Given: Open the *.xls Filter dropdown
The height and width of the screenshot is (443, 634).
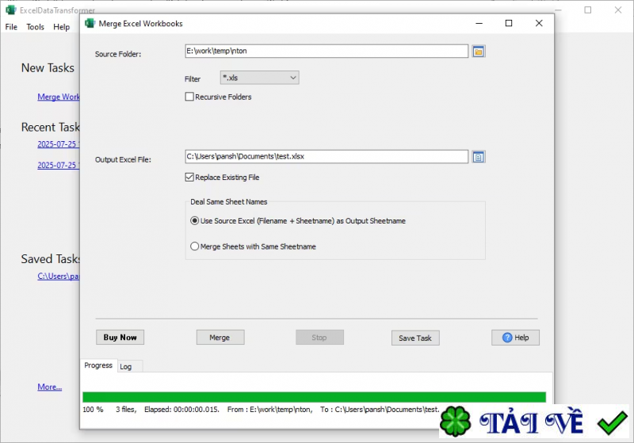Looking at the screenshot, I should (x=260, y=78).
